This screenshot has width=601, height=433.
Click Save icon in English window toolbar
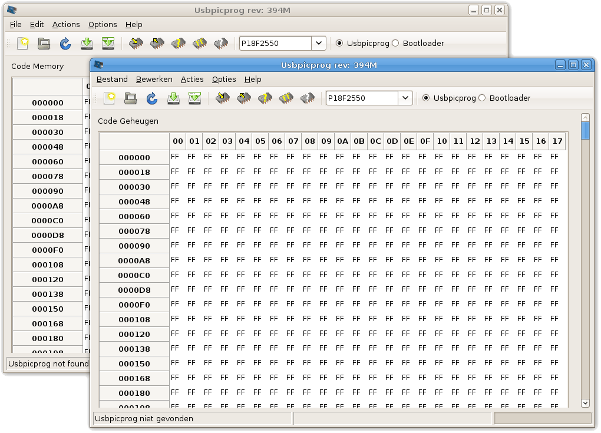click(87, 44)
